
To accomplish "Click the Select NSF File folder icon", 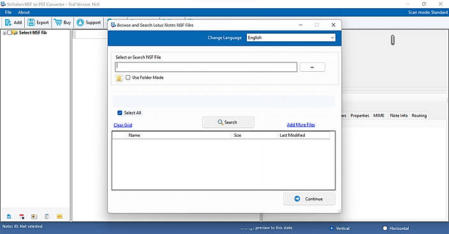I will click(x=15, y=33).
